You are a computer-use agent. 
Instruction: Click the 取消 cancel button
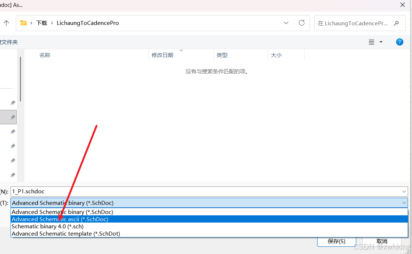pyautogui.click(x=382, y=241)
